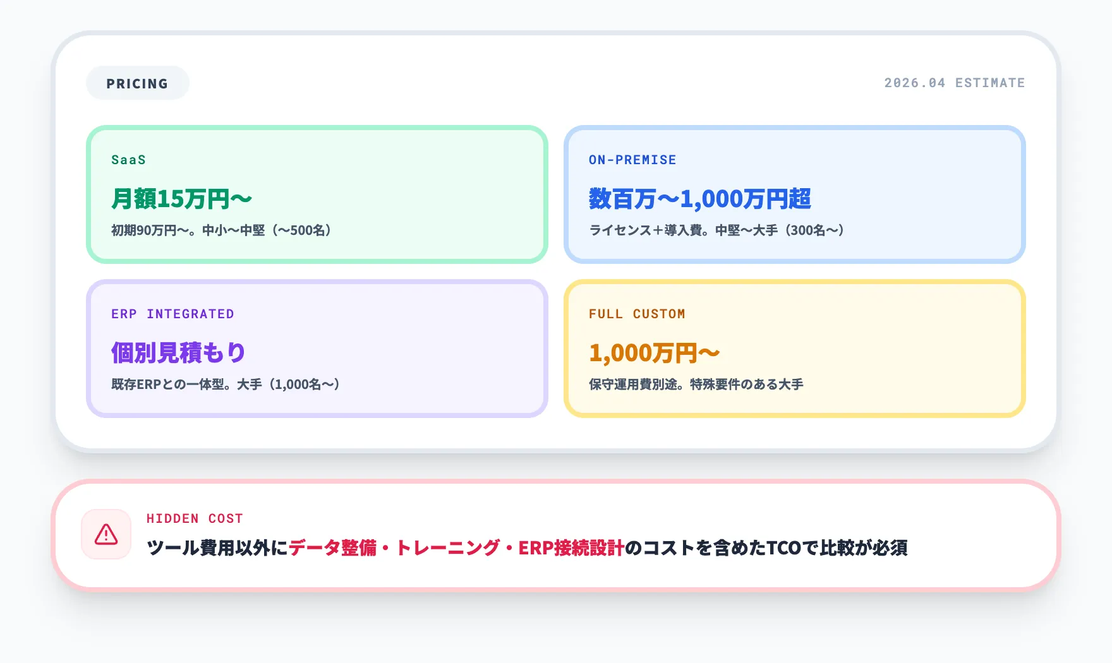Toggle the 2026.04 ESTIMATE label
Viewport: 1112px width, 663px height.
(954, 82)
